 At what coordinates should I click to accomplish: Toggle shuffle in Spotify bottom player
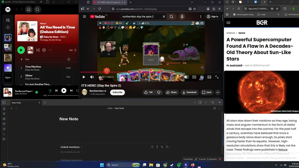tap(50, 91)
